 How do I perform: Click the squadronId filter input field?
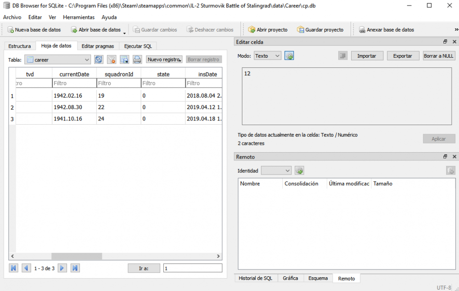pyautogui.click(x=118, y=83)
